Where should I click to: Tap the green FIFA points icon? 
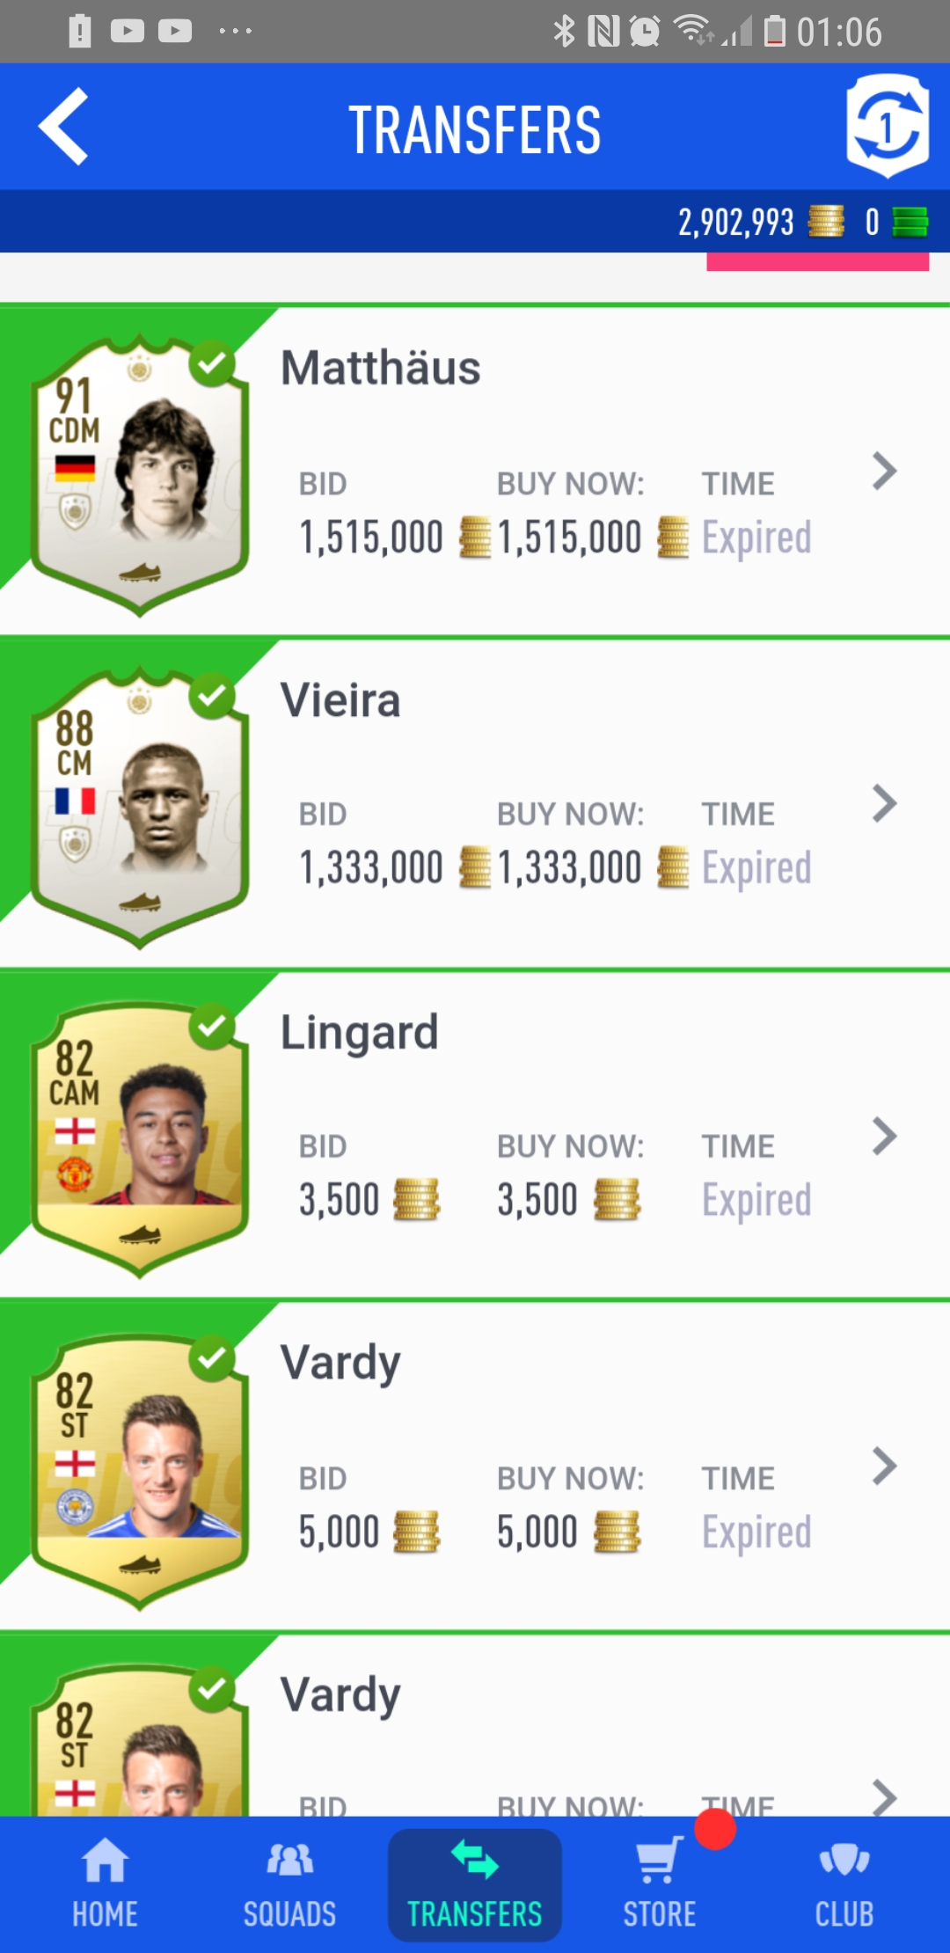tap(910, 222)
